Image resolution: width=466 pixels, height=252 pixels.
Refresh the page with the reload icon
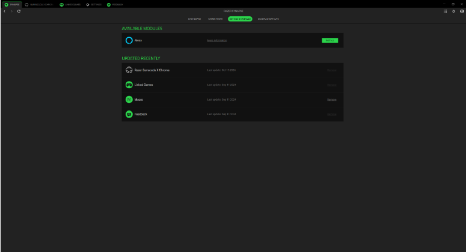coord(19,11)
